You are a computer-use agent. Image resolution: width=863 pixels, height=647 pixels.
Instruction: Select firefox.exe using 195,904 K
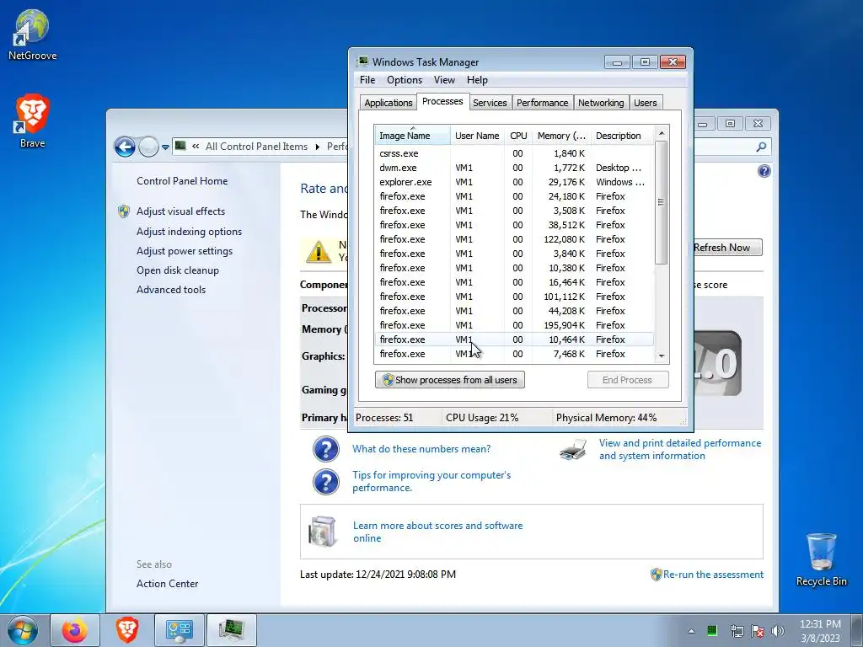click(514, 325)
